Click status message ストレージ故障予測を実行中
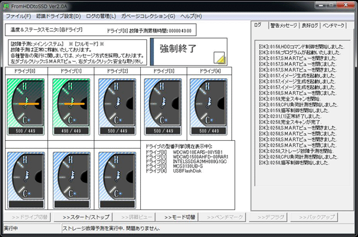Viewport: 358px width, 237px height. [x=112, y=228]
